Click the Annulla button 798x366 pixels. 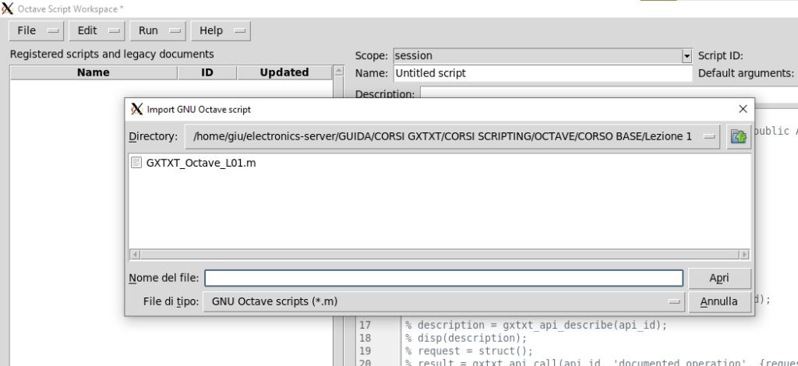(x=719, y=301)
